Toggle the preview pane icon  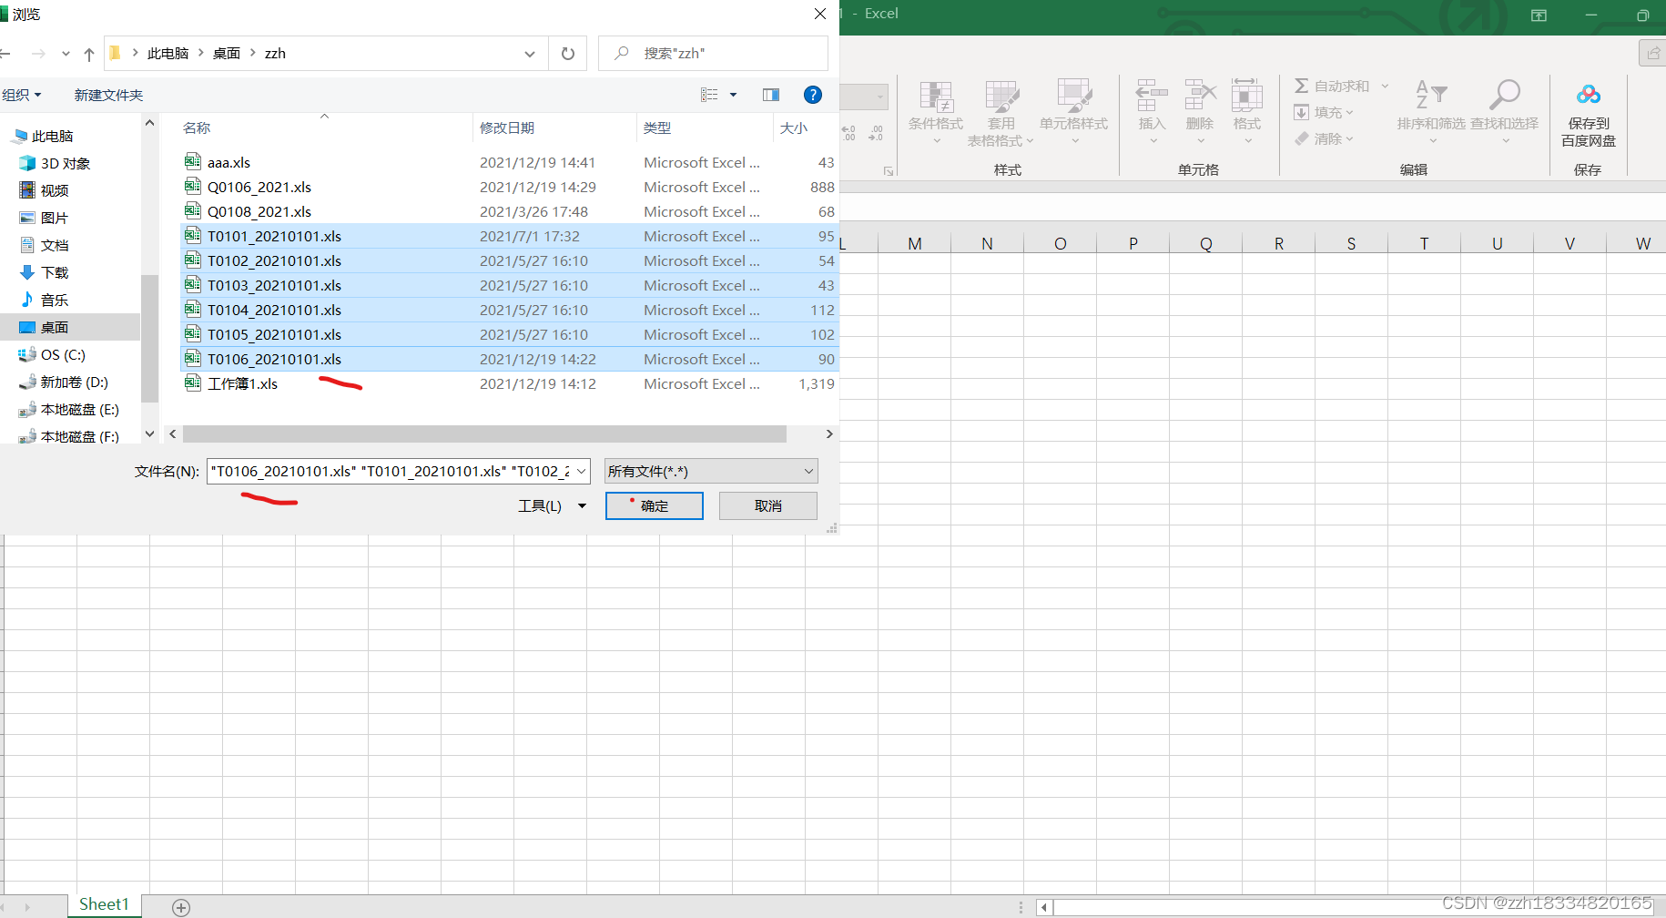(x=771, y=95)
